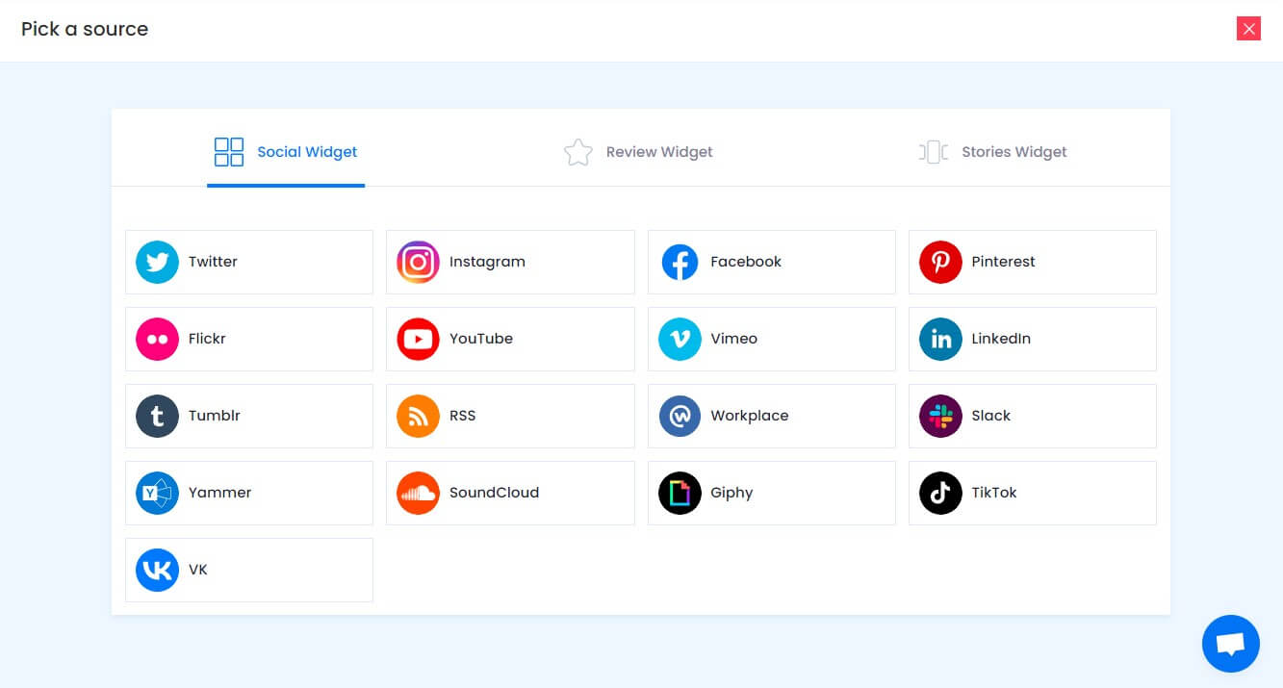The height and width of the screenshot is (688, 1283).
Task: Switch to the Social Widget tab
Action: coord(286,151)
